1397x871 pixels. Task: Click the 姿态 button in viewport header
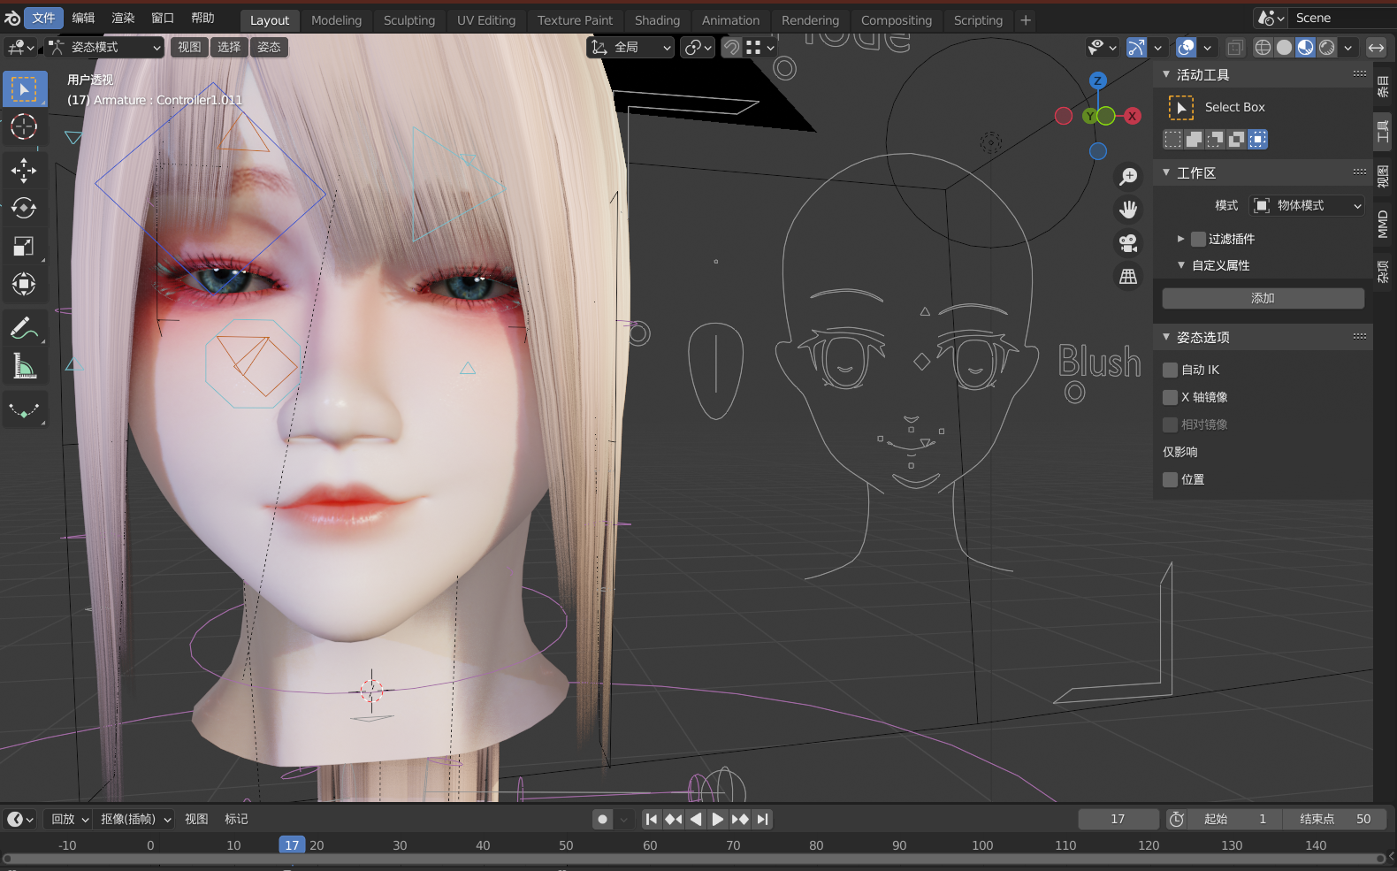(x=269, y=47)
